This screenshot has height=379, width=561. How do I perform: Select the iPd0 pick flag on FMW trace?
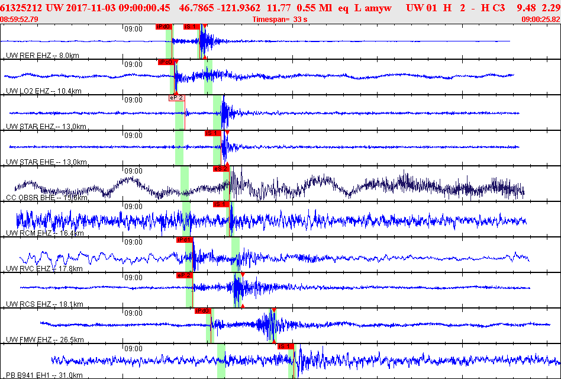click(202, 311)
